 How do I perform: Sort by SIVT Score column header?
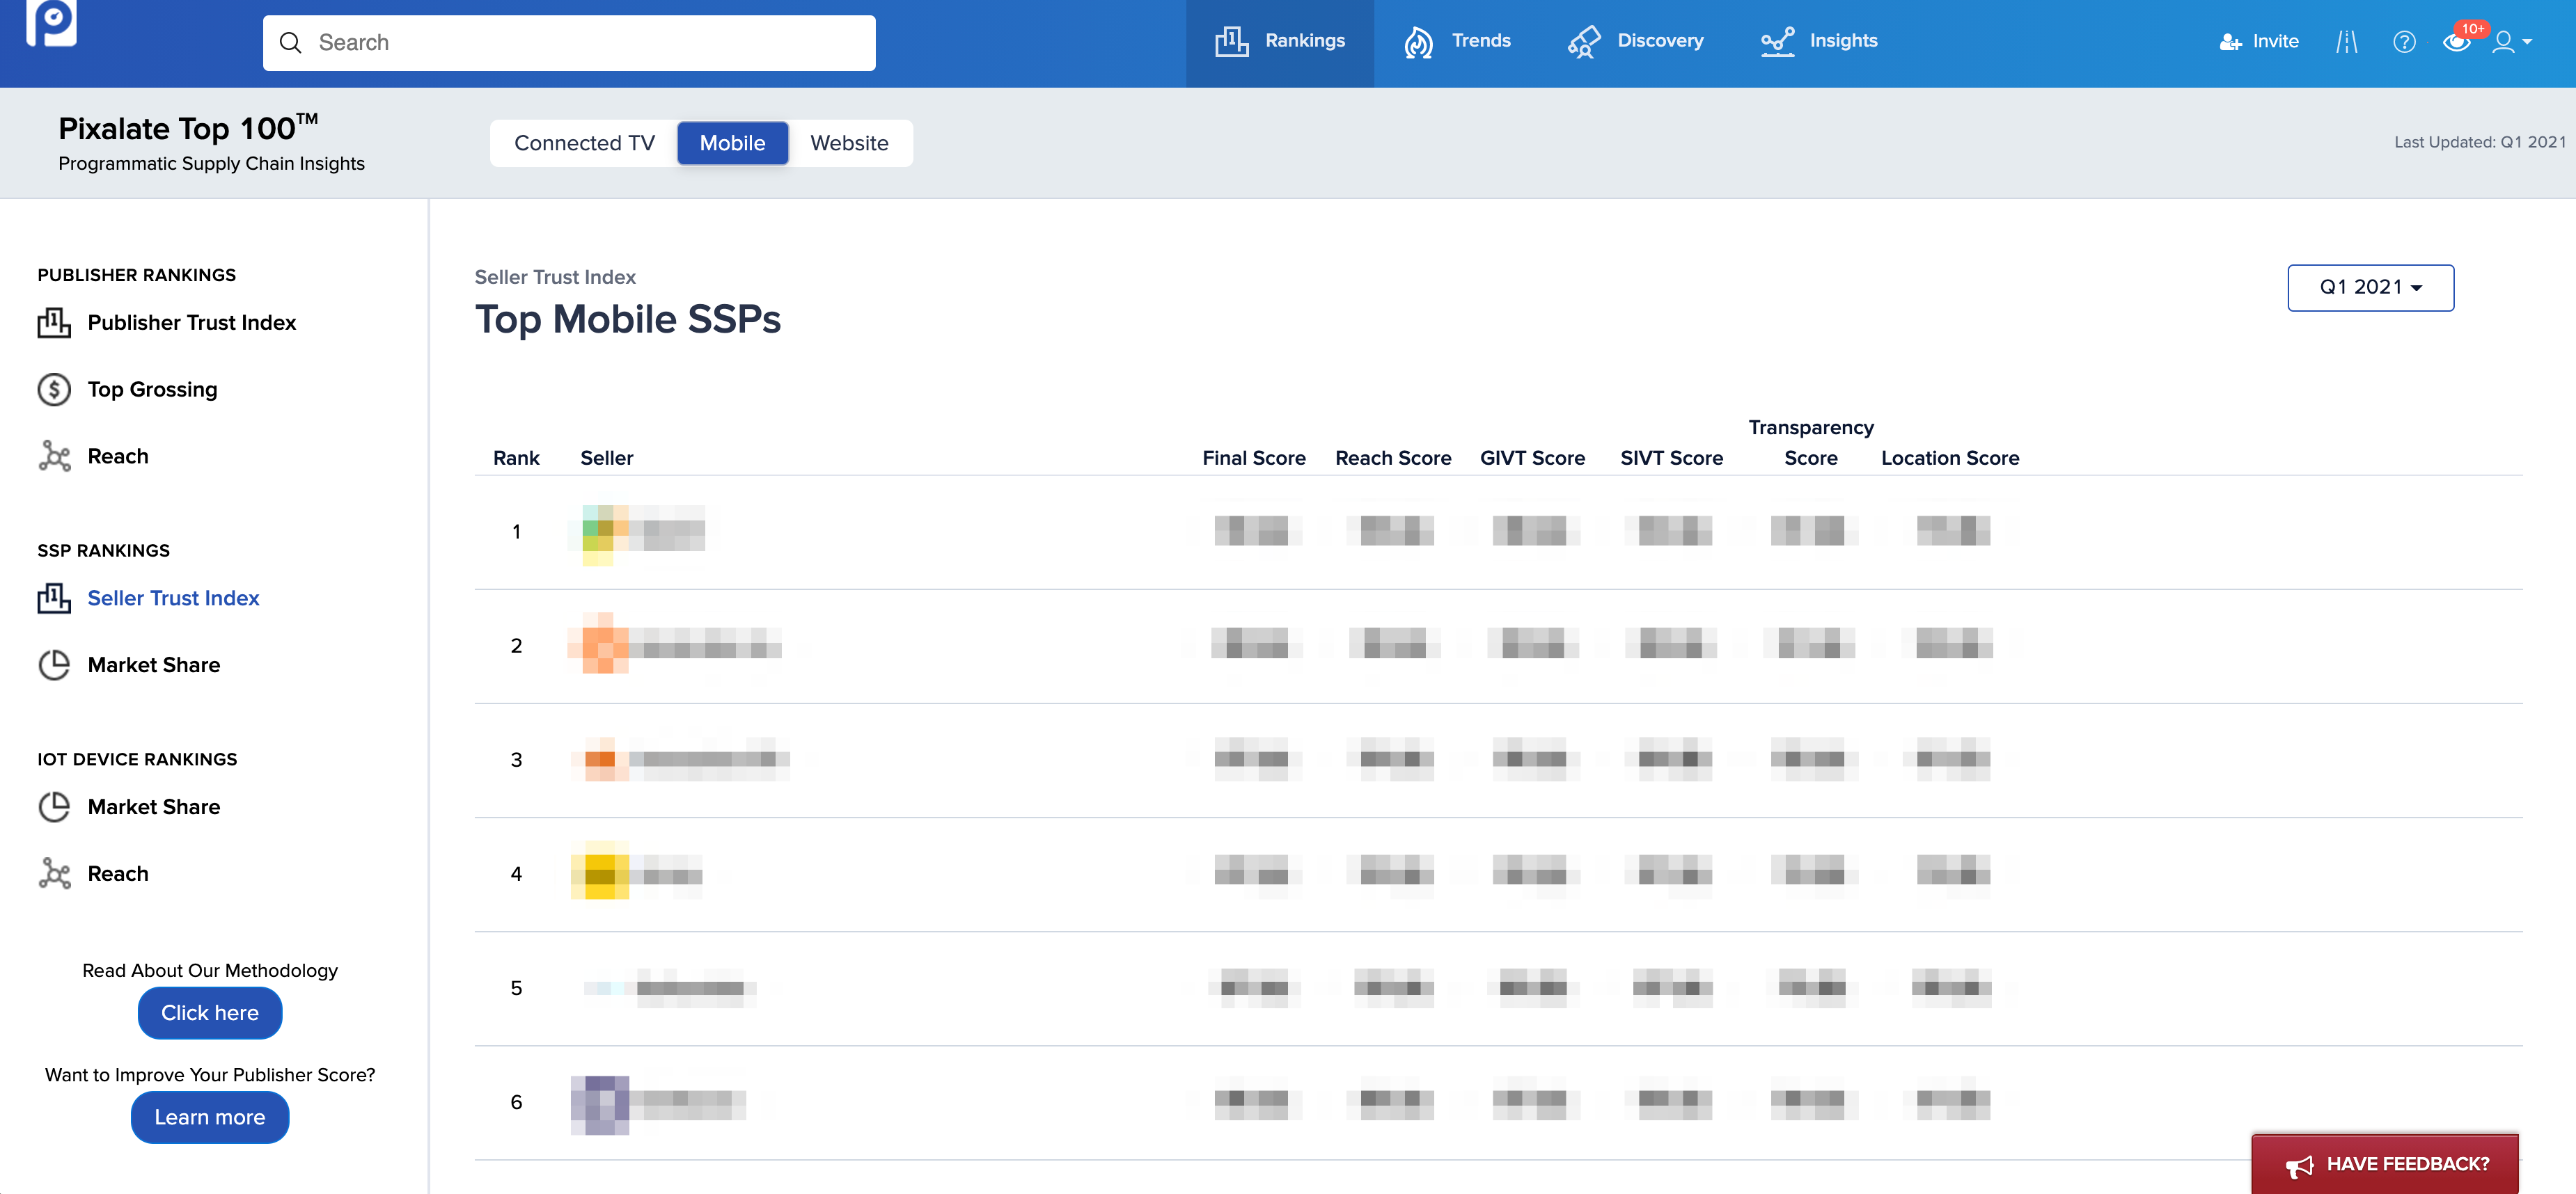(x=1671, y=458)
